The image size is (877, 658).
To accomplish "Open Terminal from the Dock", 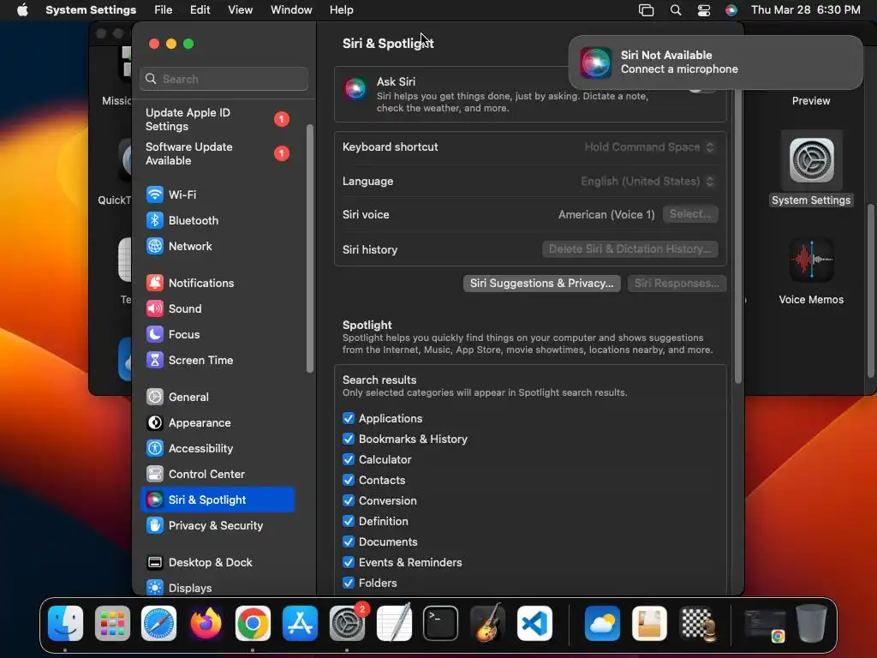I will tap(441, 624).
